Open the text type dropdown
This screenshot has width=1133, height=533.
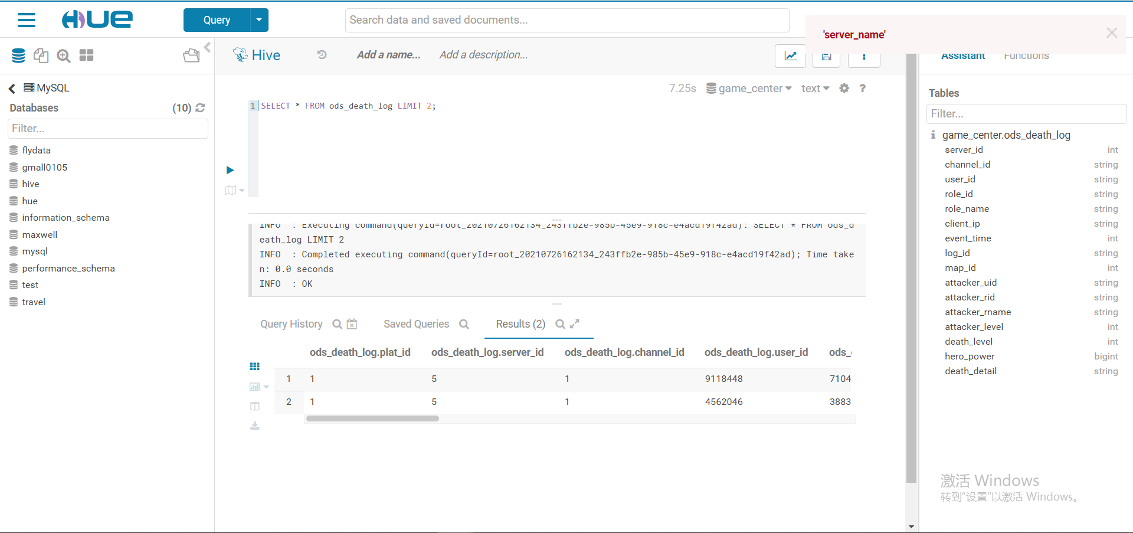point(816,89)
